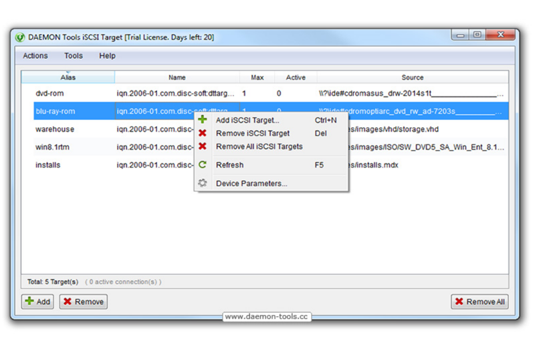Select the warehouse target row
535x357 pixels.
271,129
